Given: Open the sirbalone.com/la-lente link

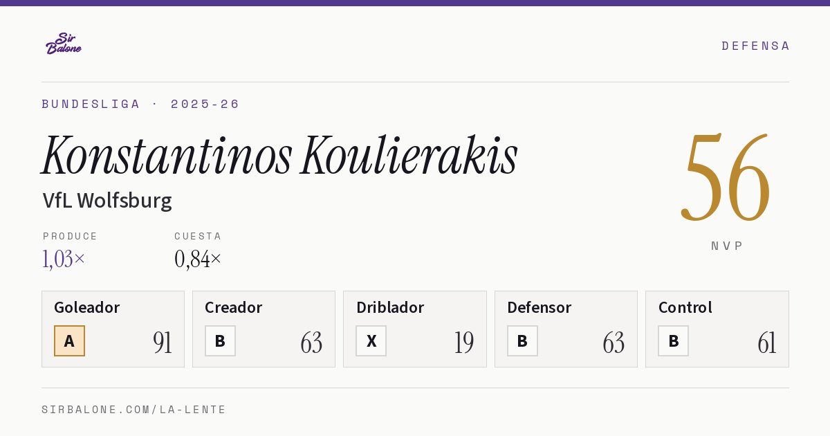Looking at the screenshot, I should coord(134,410).
